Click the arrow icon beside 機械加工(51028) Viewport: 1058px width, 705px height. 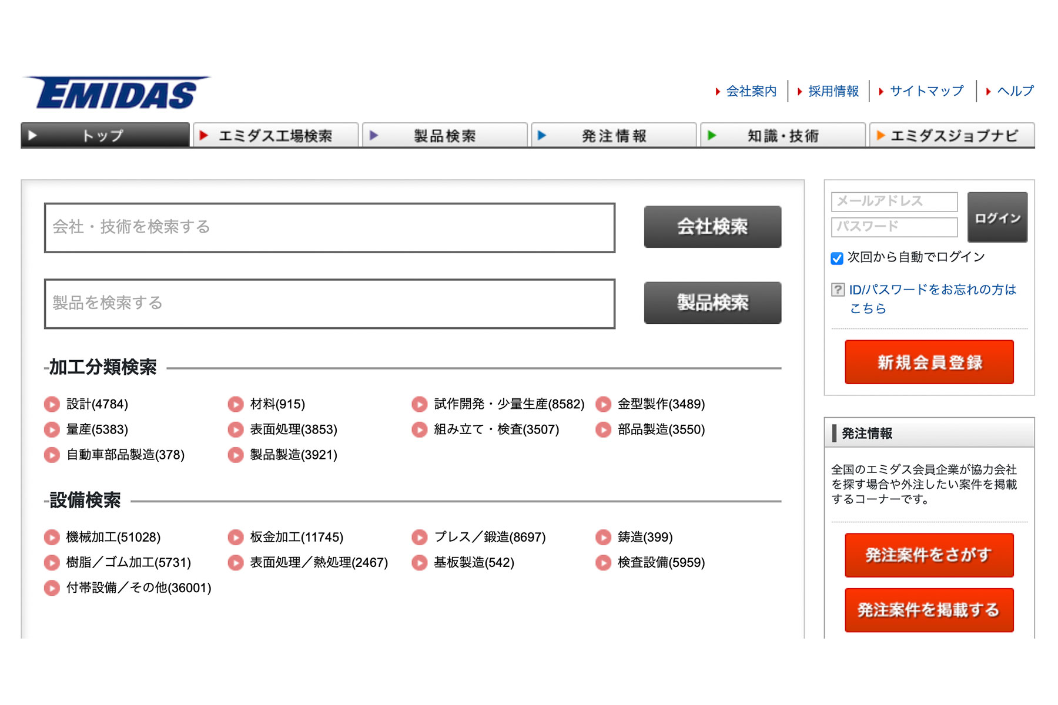52,537
